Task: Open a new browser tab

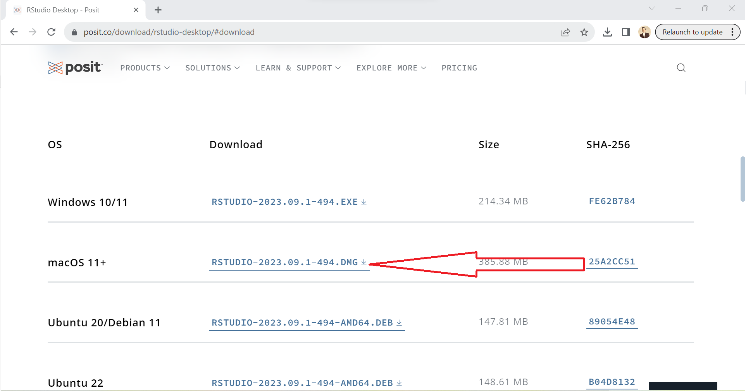Action: pos(158,10)
